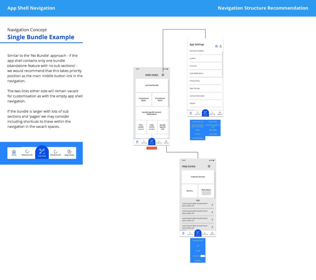Expand the fourth FAQ chevron
Screen dimensions: 316x280
[212, 227]
